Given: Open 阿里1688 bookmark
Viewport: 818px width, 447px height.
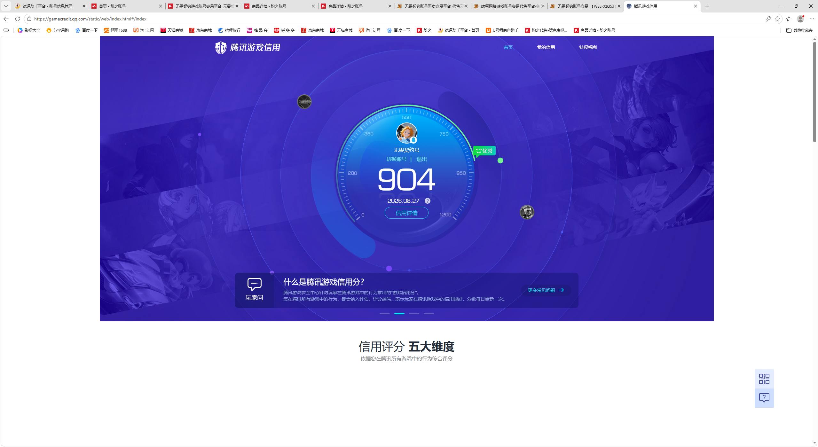Looking at the screenshot, I should (115, 30).
